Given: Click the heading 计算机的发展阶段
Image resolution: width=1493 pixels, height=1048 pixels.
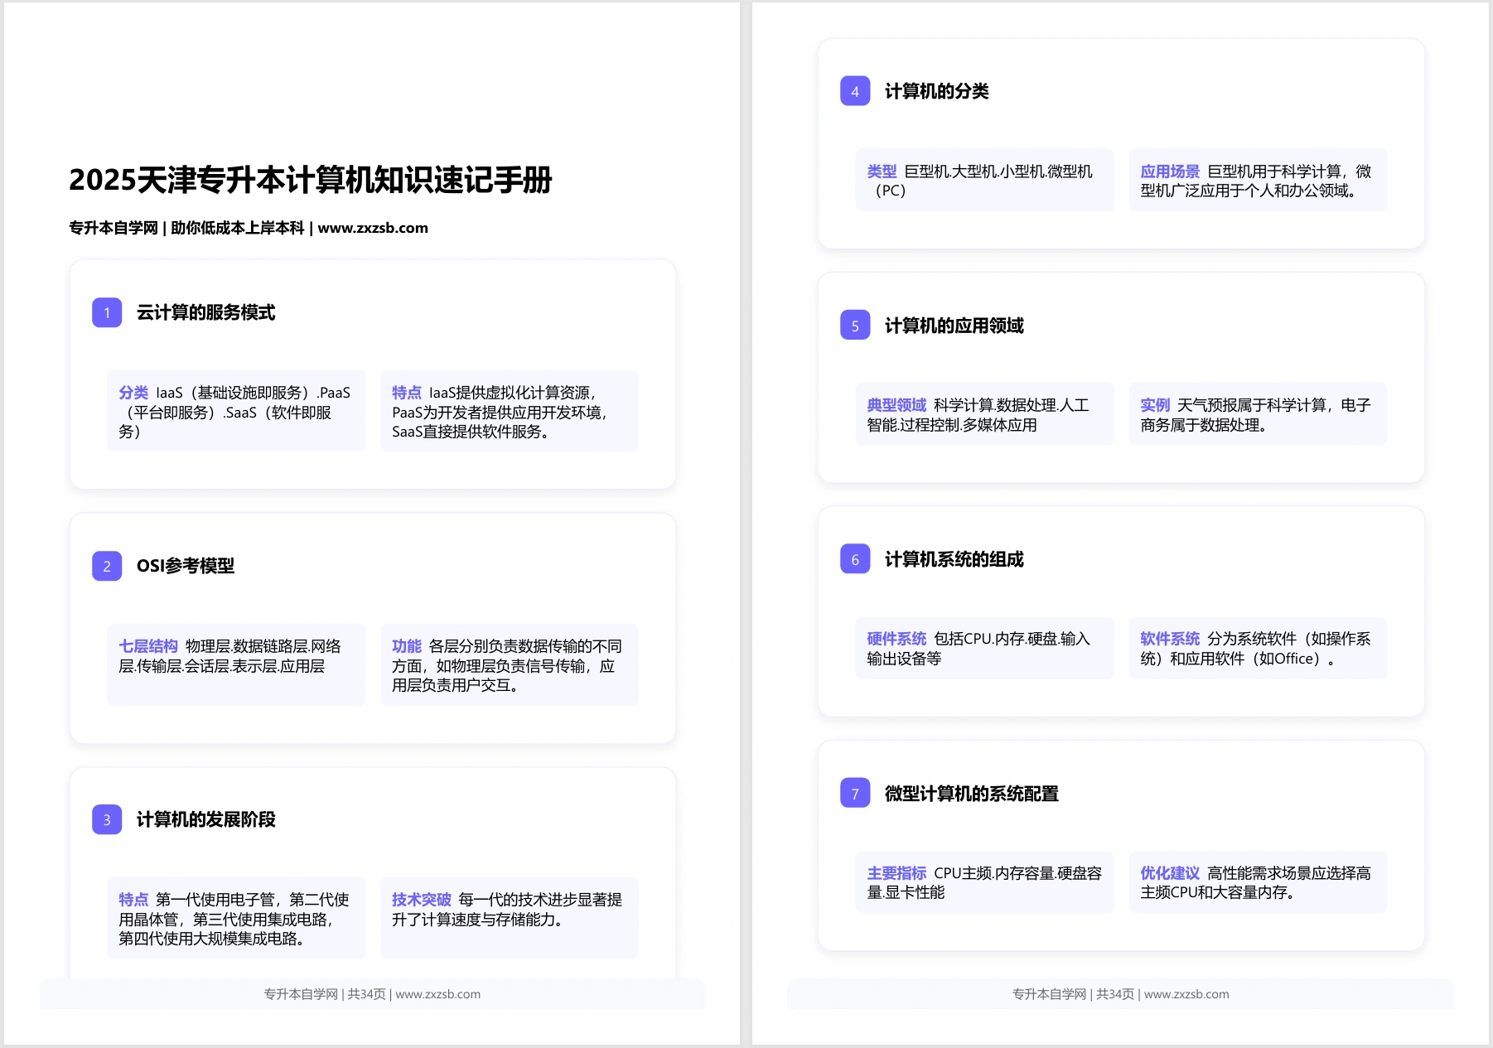Looking at the screenshot, I should click(205, 819).
